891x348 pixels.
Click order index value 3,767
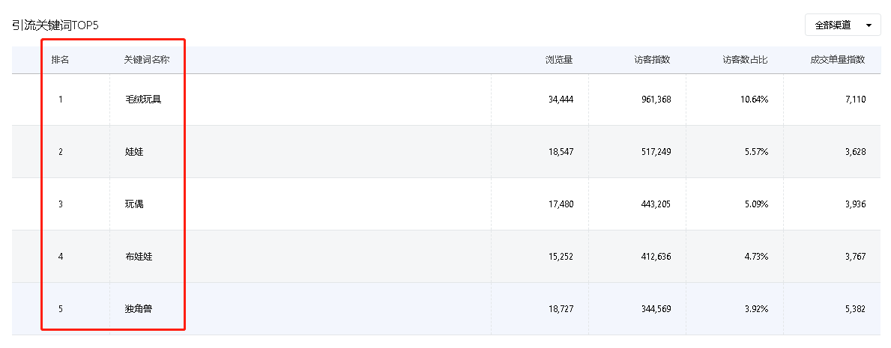pos(855,257)
